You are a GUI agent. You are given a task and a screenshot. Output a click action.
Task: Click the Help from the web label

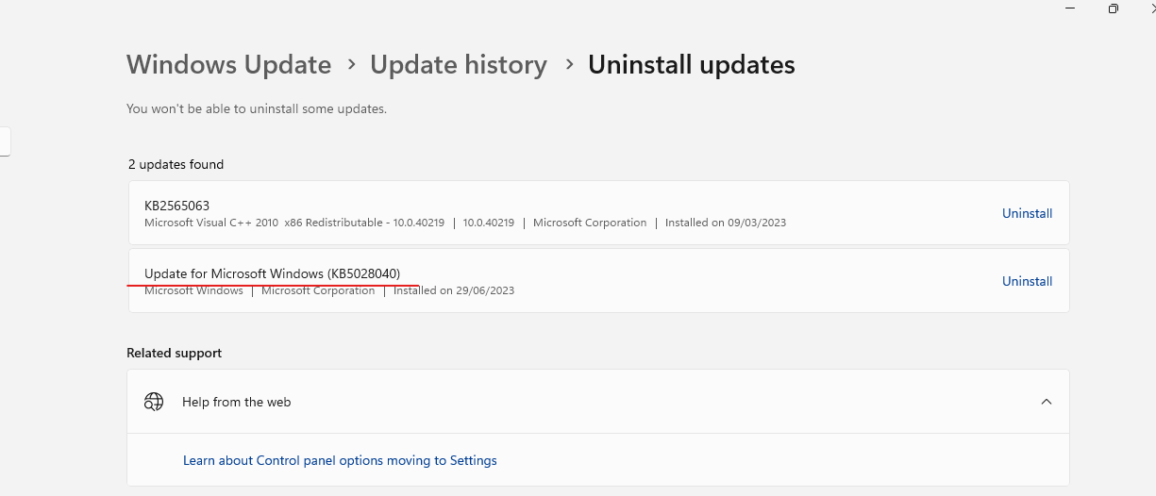236,402
